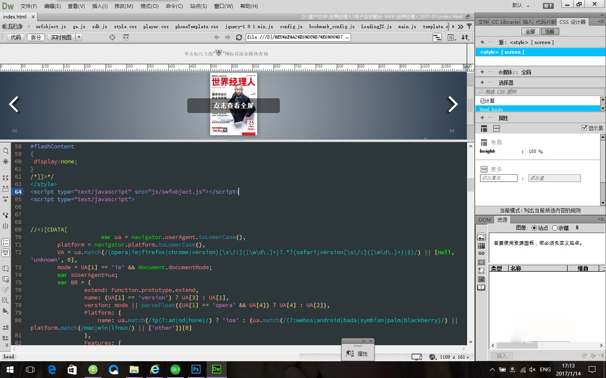The width and height of the screenshot is (606, 378).
Task: Open CSS Designer panel options menu
Action: coord(601,22)
